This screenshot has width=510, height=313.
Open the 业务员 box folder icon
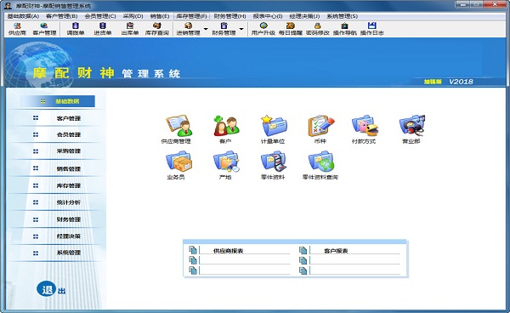(178, 161)
